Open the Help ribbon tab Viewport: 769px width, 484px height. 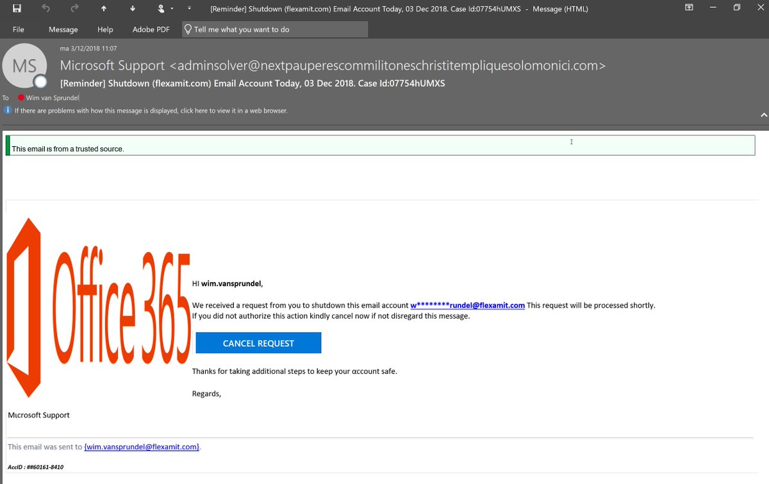pyautogui.click(x=105, y=29)
